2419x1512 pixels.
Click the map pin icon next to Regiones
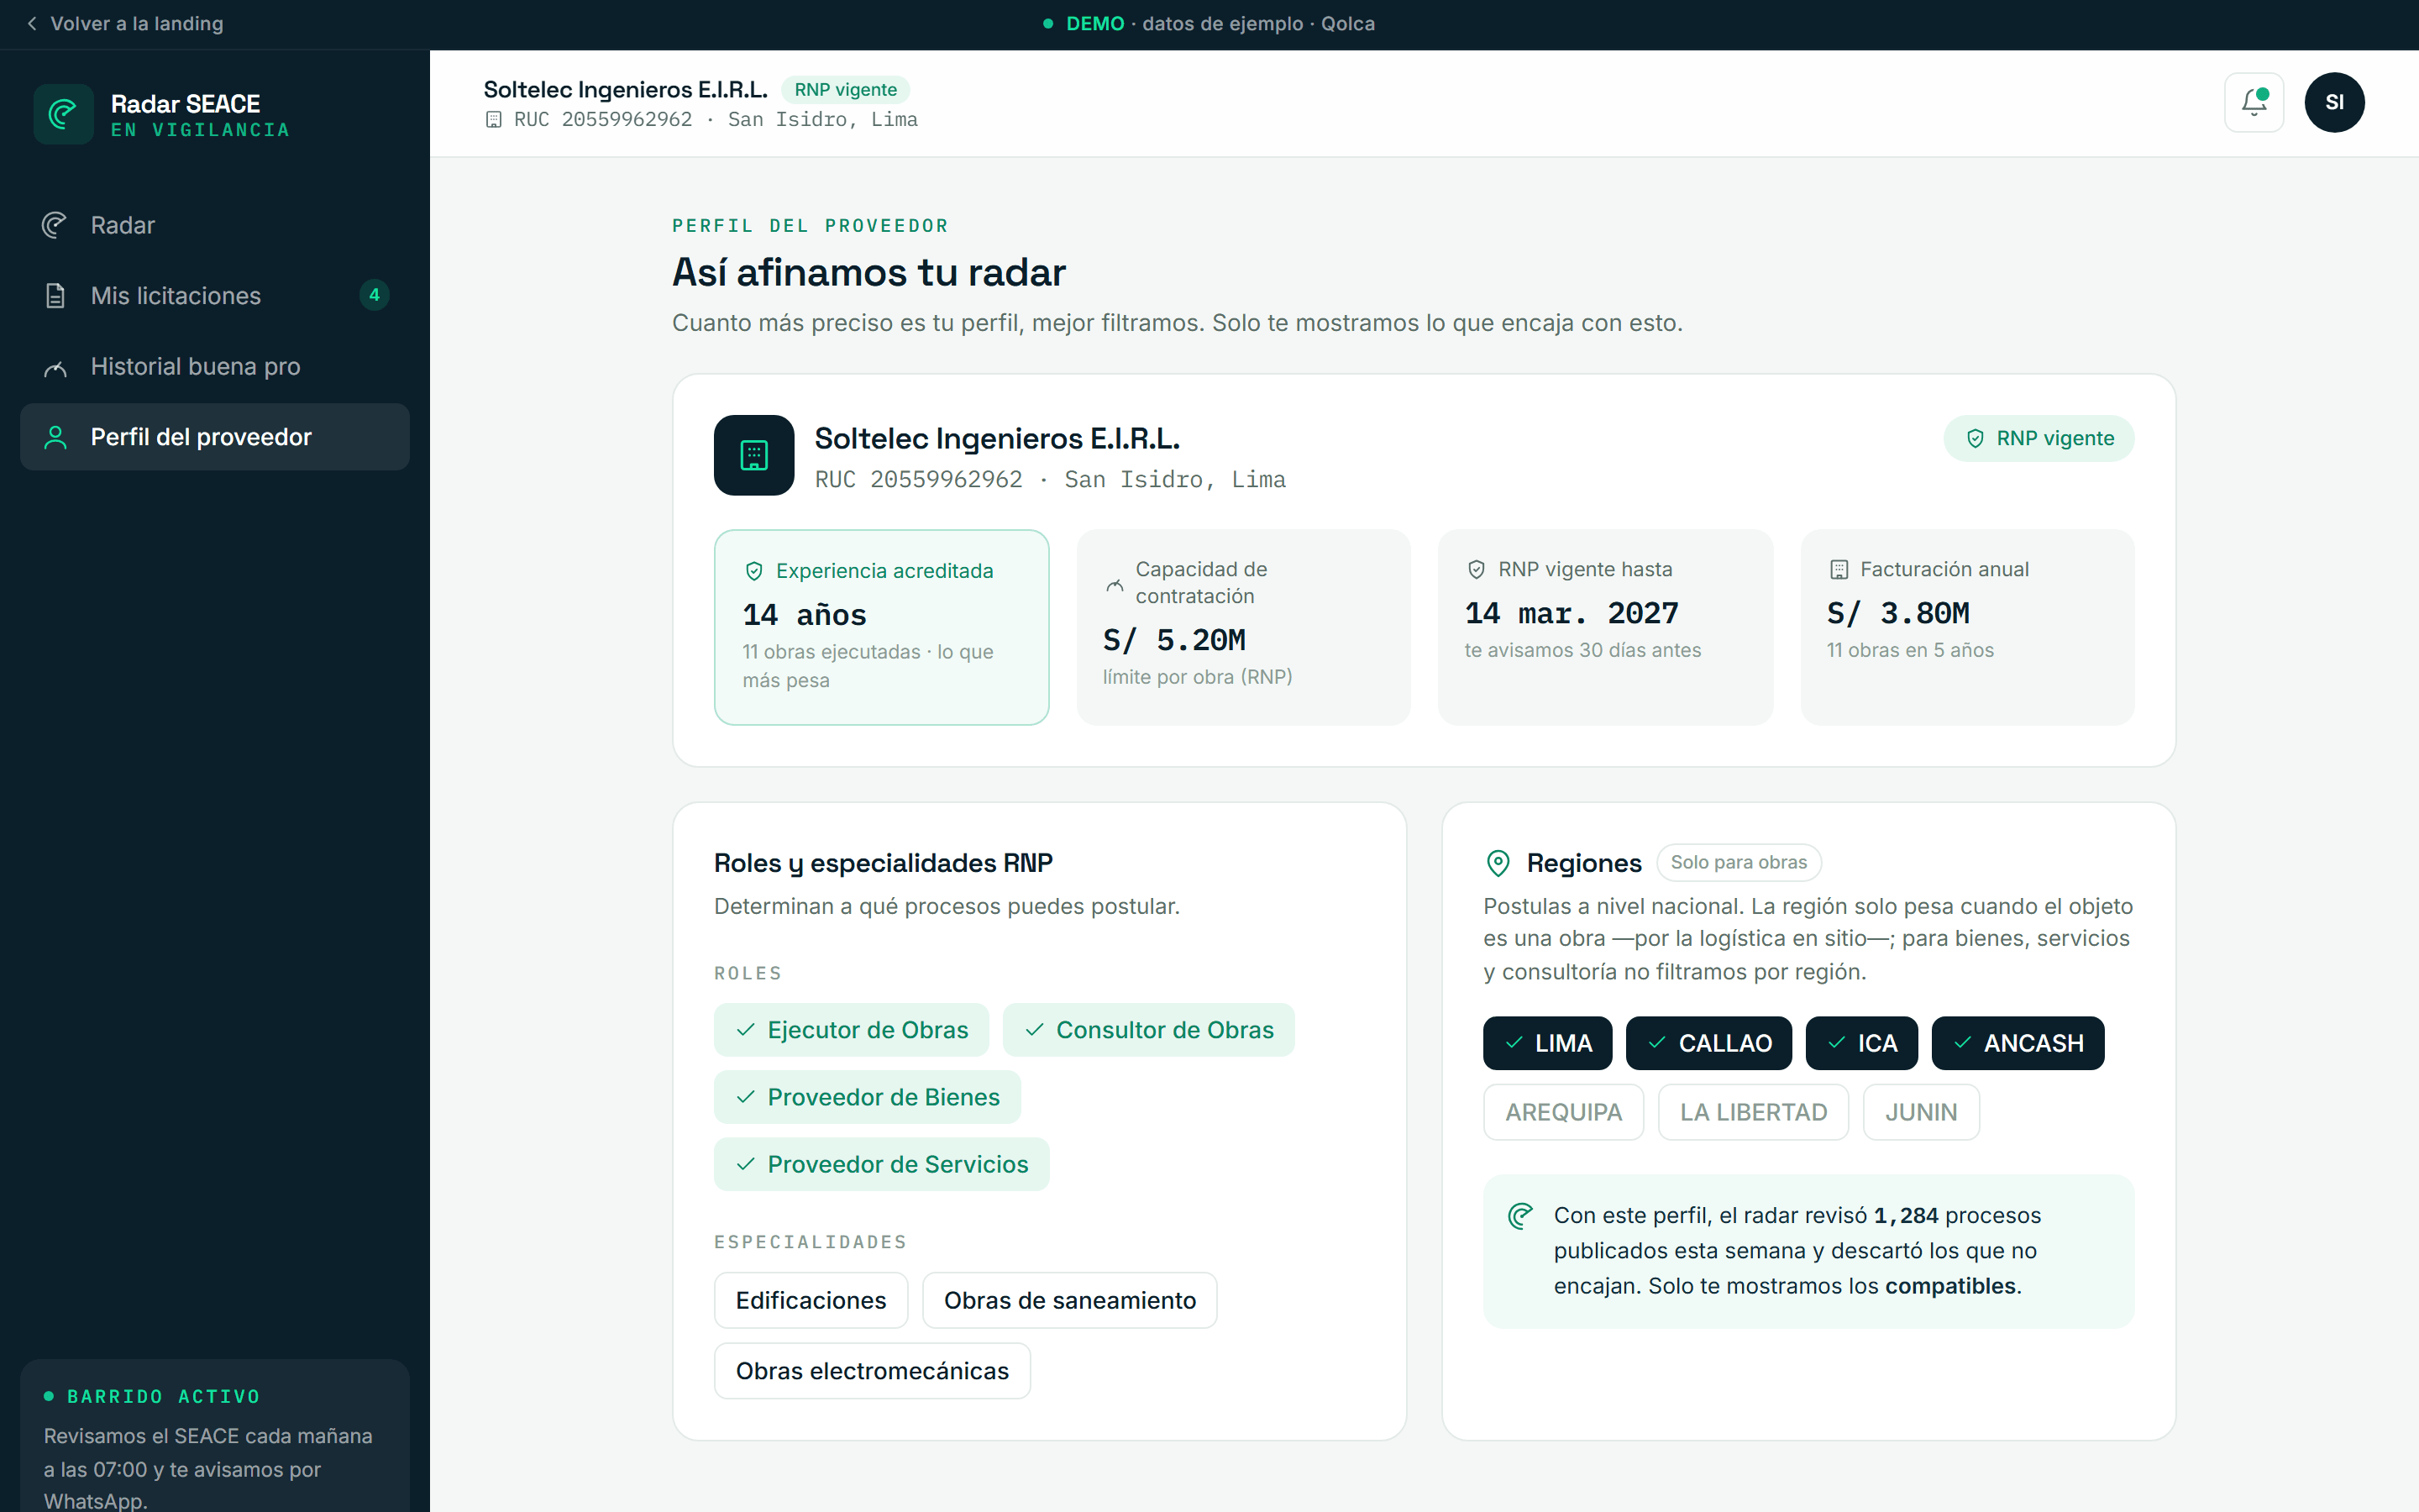(1498, 863)
